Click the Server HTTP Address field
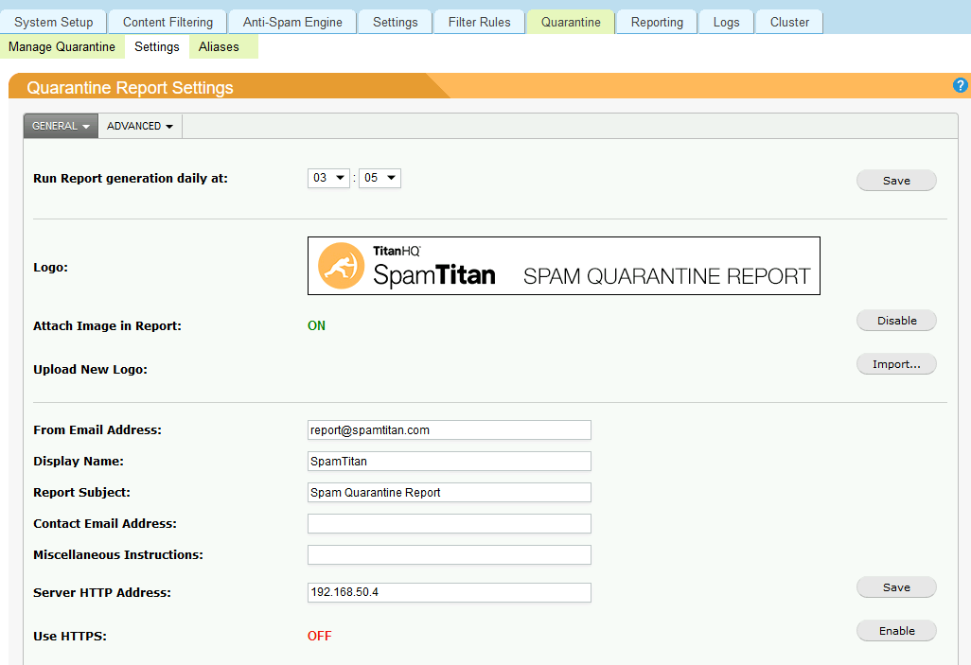This screenshot has height=665, width=971. 449,592
